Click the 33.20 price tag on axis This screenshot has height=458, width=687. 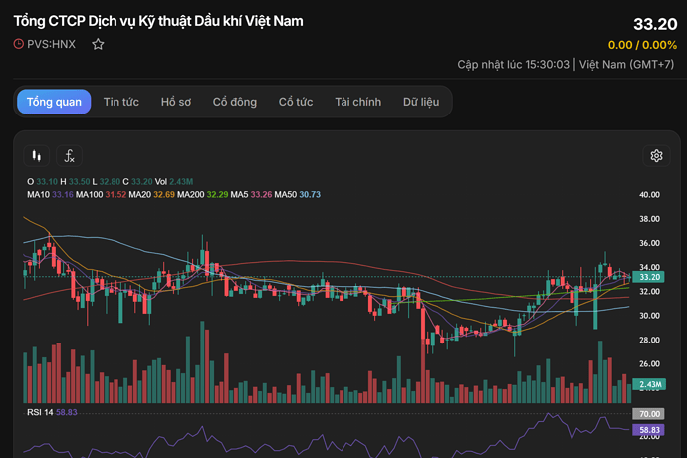(x=648, y=277)
